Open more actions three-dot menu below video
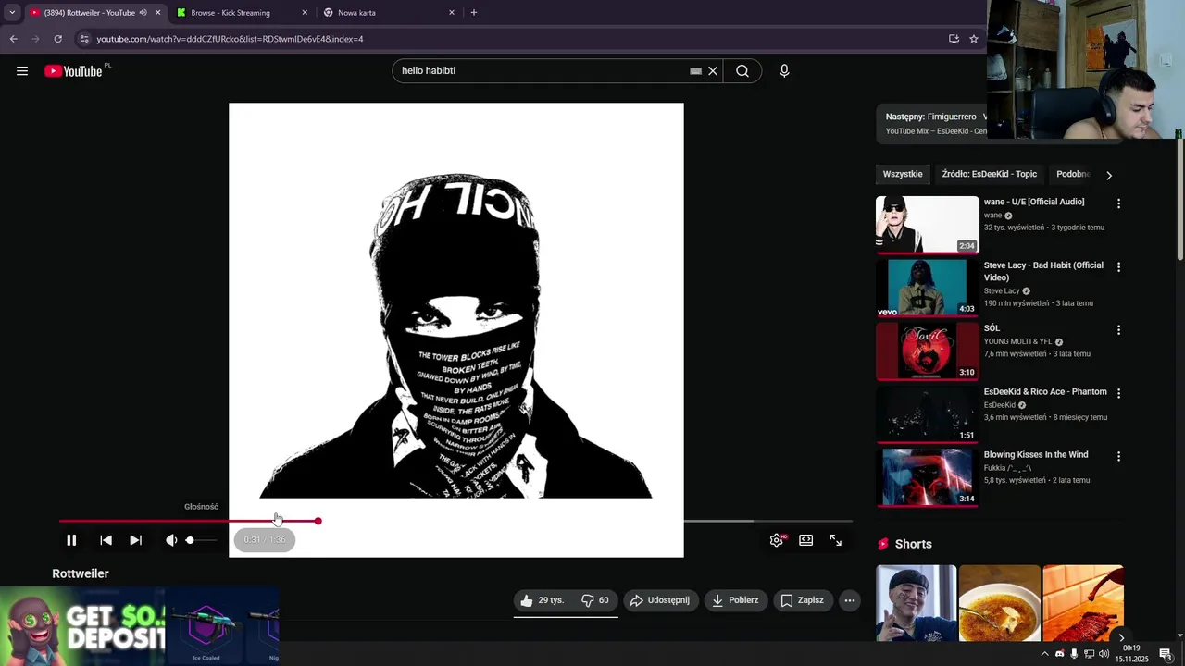The height and width of the screenshot is (666, 1185). pos(850,600)
